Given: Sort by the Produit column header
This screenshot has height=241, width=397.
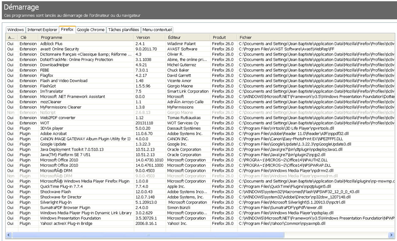Looking at the screenshot, I should tap(223, 37).
